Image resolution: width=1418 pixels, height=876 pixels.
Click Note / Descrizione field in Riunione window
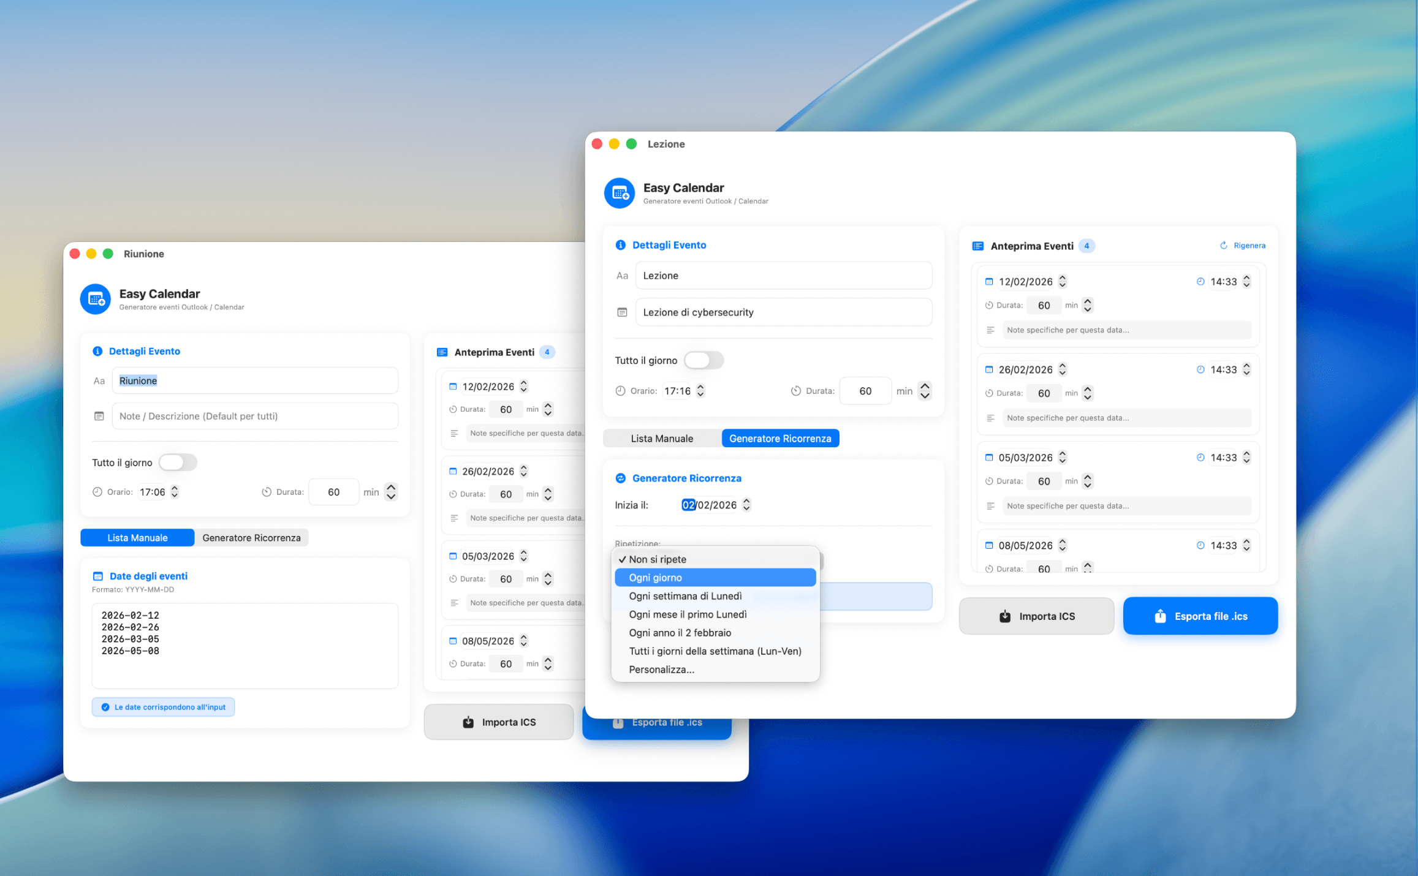[255, 417]
